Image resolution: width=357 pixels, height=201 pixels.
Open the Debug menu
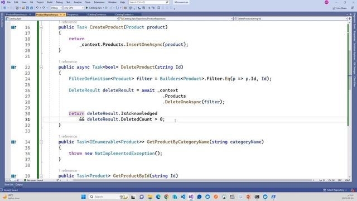(59, 2)
